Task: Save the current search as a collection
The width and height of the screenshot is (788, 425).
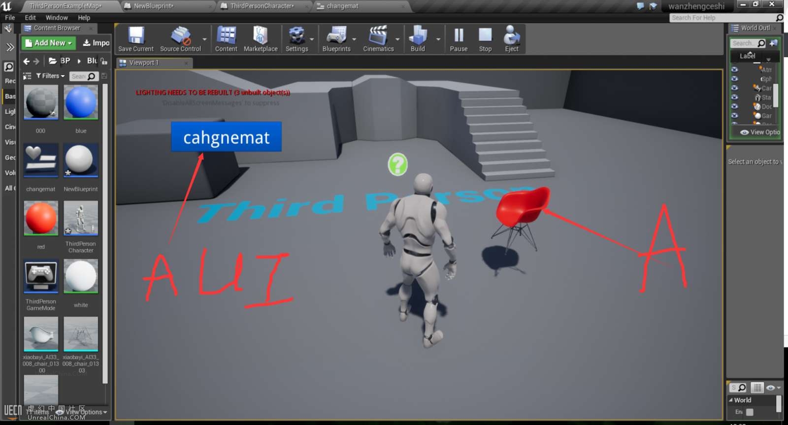Action: (104, 76)
